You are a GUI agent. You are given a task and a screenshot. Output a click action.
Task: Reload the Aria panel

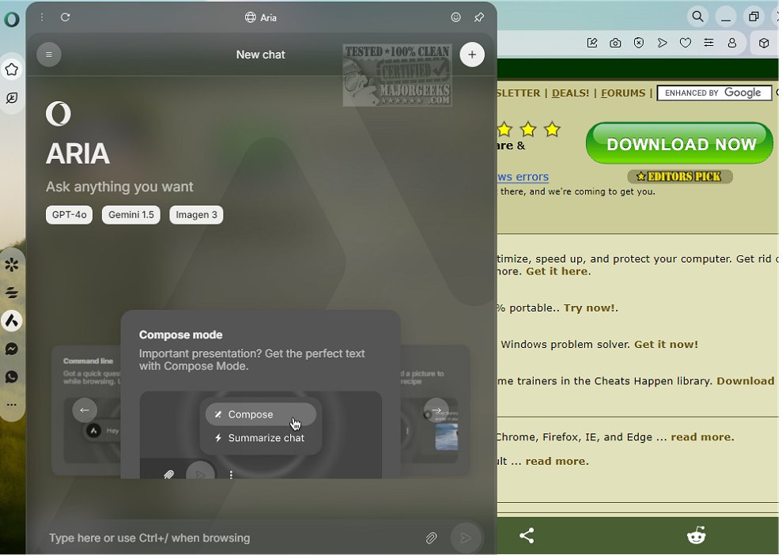point(66,17)
